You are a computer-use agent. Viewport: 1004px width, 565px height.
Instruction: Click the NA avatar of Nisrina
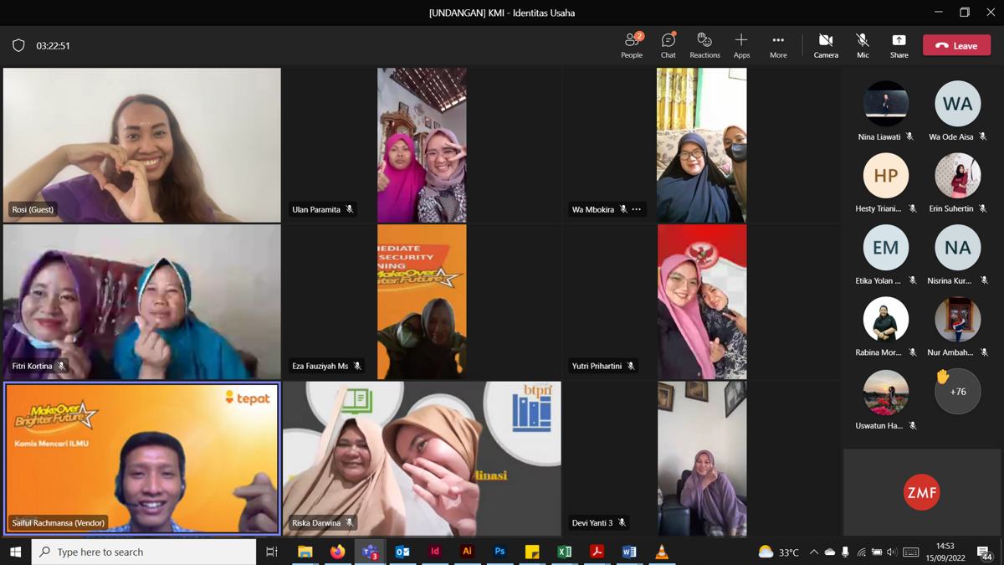coord(958,247)
